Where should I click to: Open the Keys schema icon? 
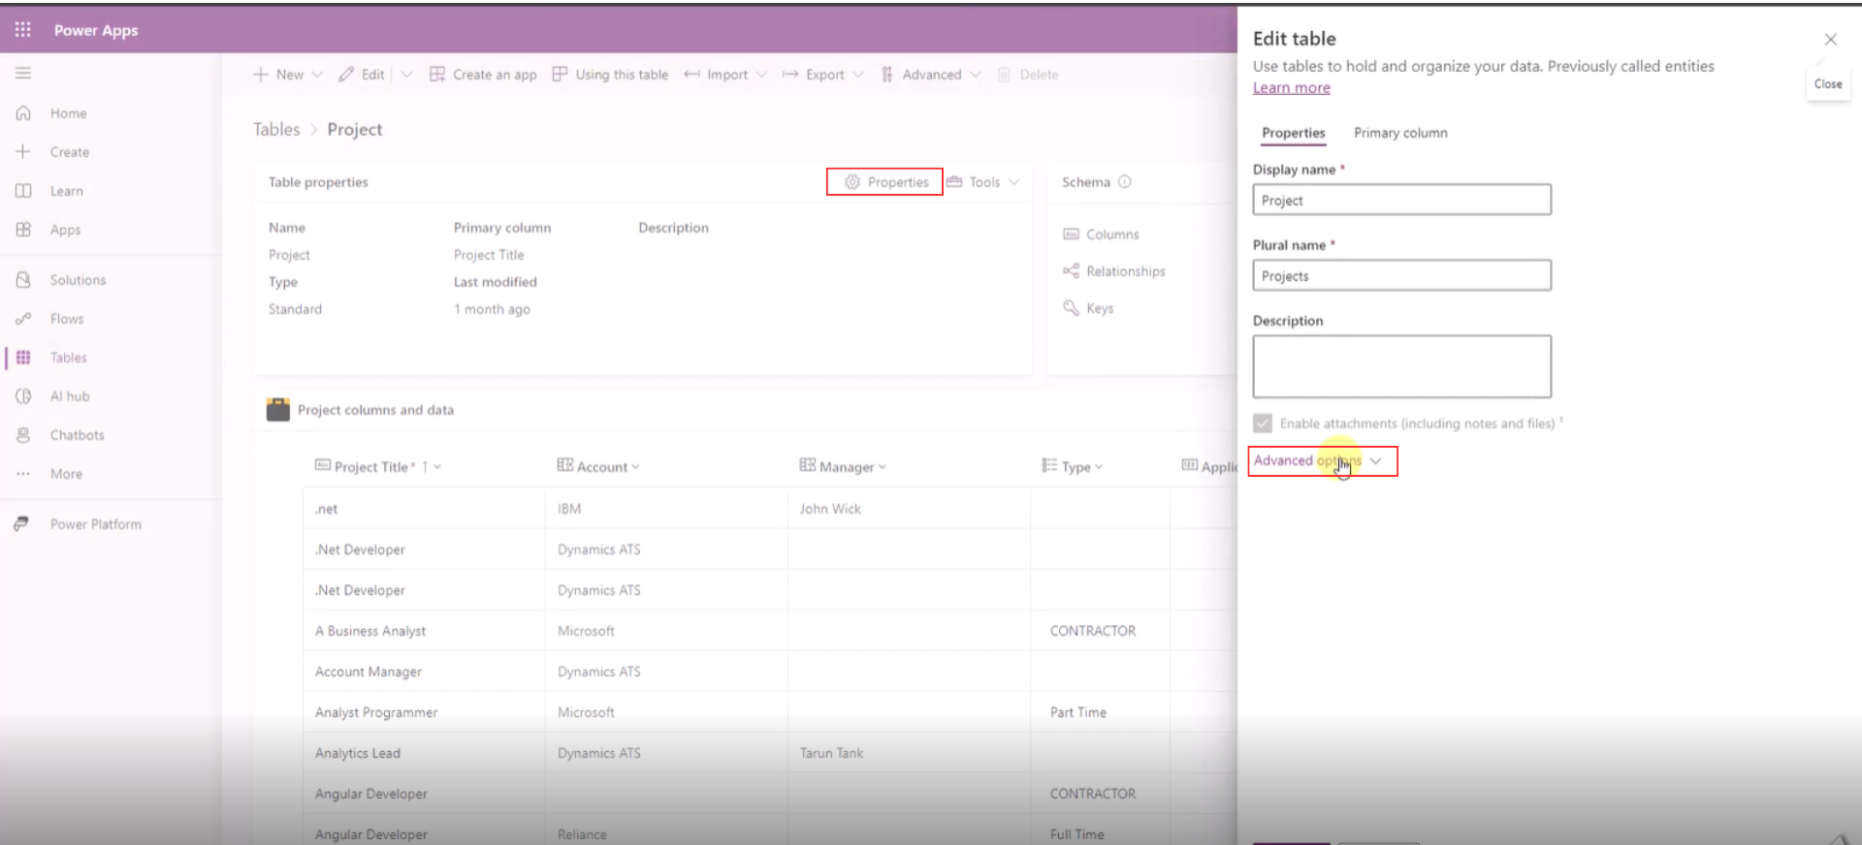click(1071, 308)
